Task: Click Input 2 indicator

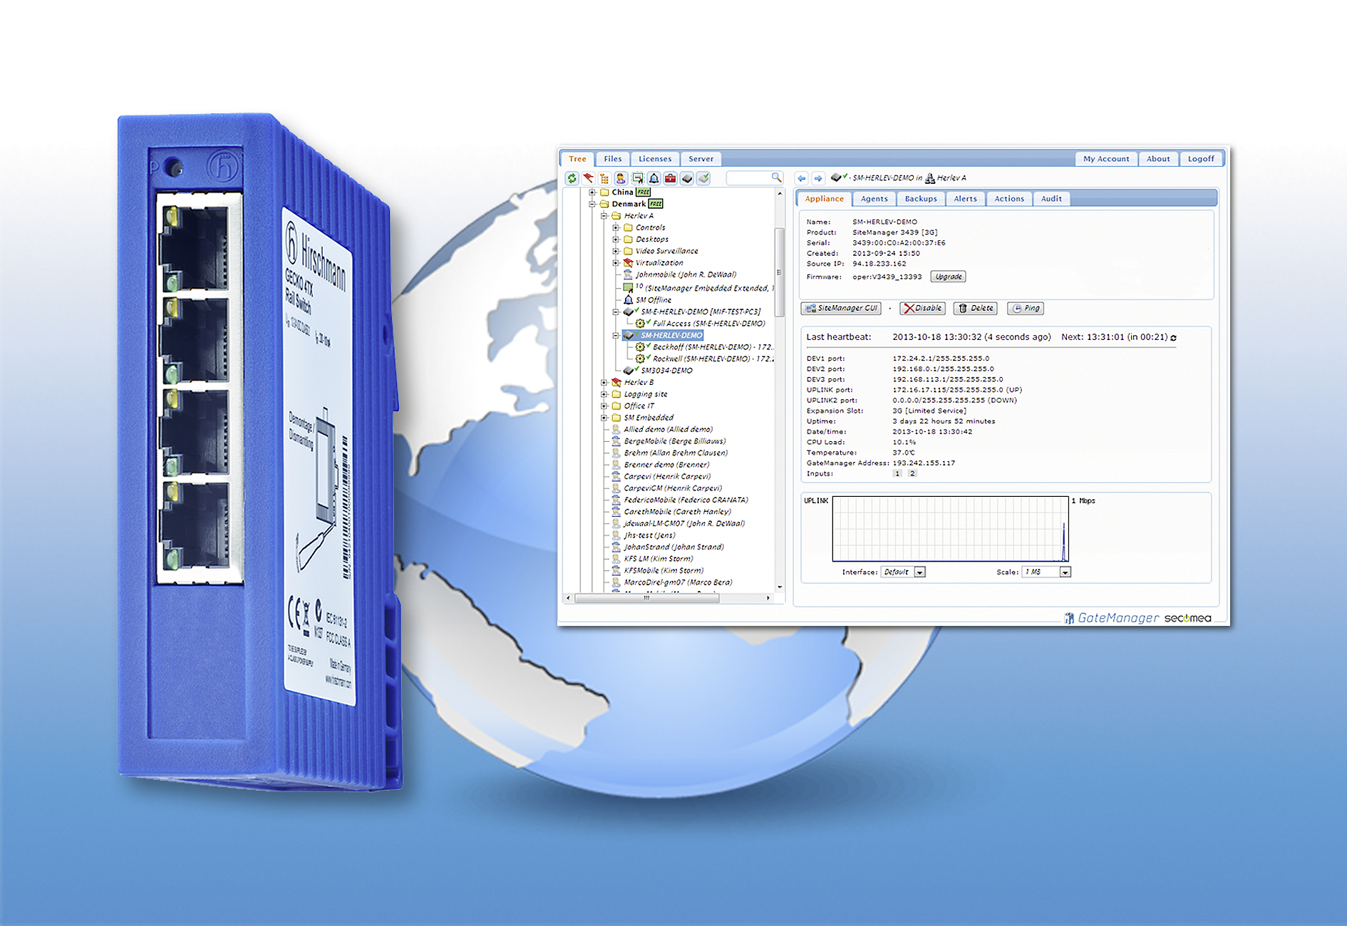Action: coord(912,474)
